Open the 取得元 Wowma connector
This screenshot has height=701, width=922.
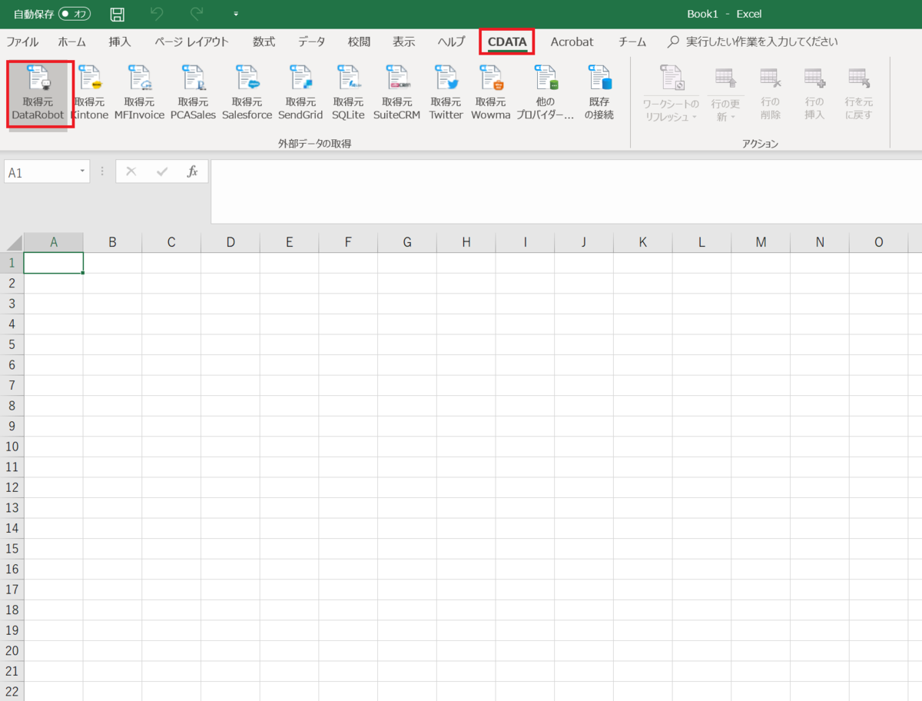pyautogui.click(x=490, y=92)
